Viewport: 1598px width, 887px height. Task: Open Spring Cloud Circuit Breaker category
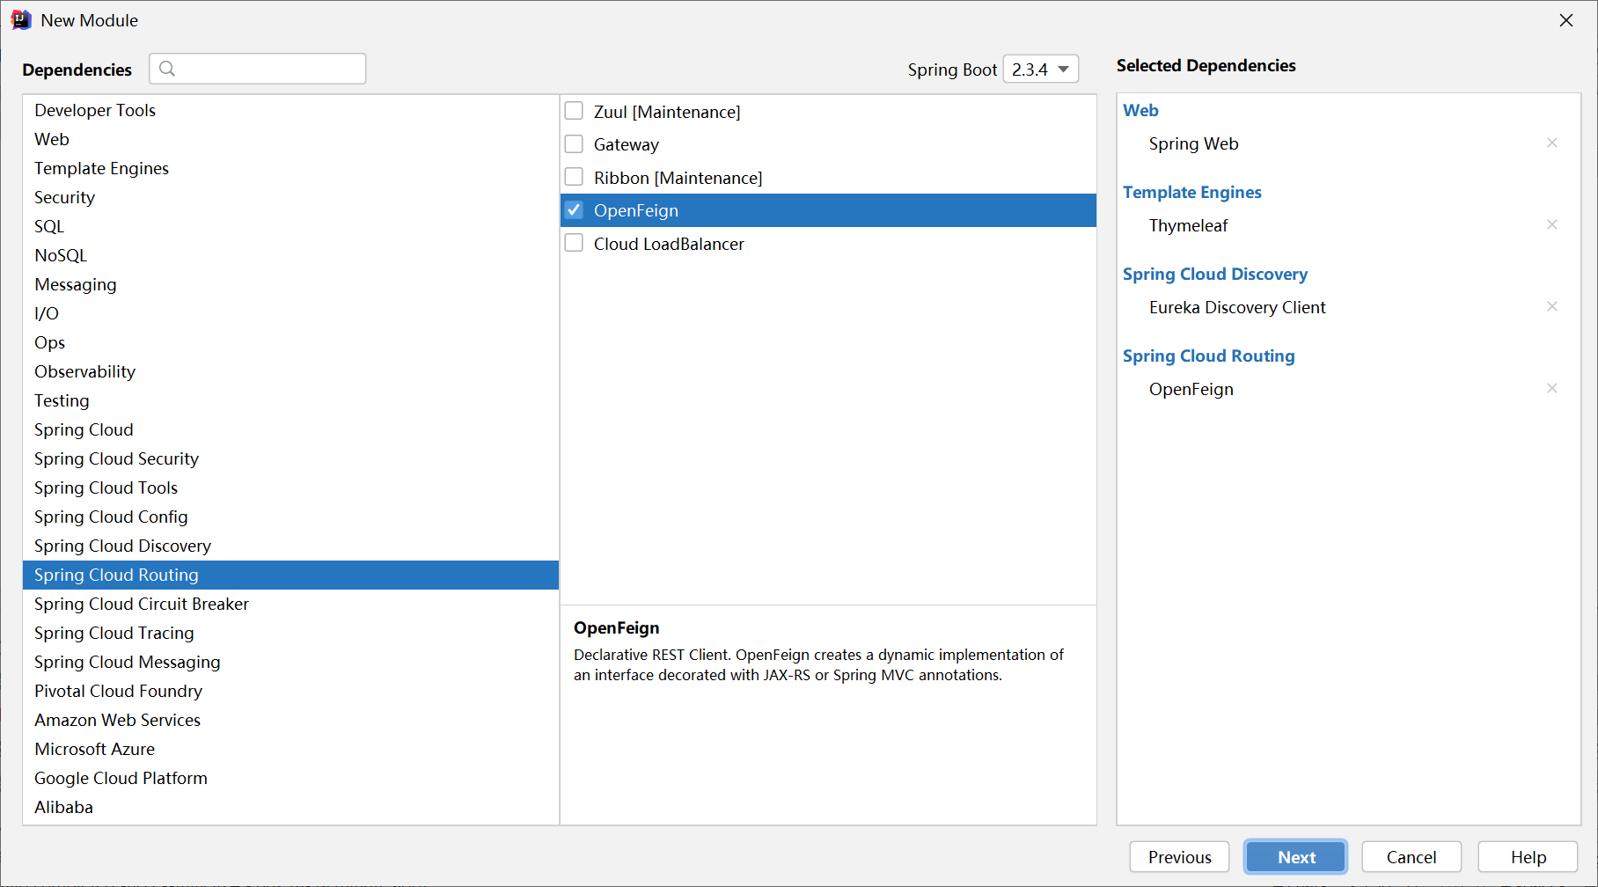(290, 604)
